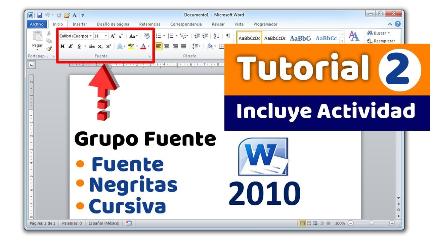Open the font color dropdown arrow
430x242 pixels.
pos(149,46)
